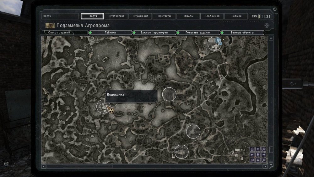Center map on the player figure icon
This screenshot has height=177, width=314.
(258, 155)
